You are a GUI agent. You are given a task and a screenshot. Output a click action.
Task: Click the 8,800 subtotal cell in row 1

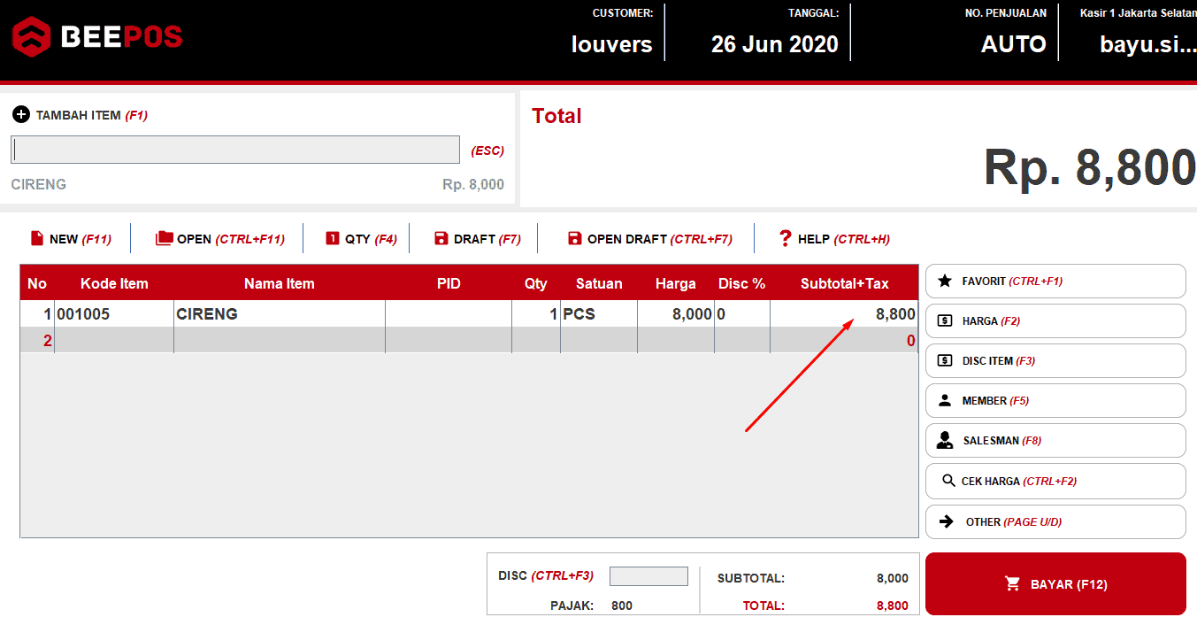844,313
